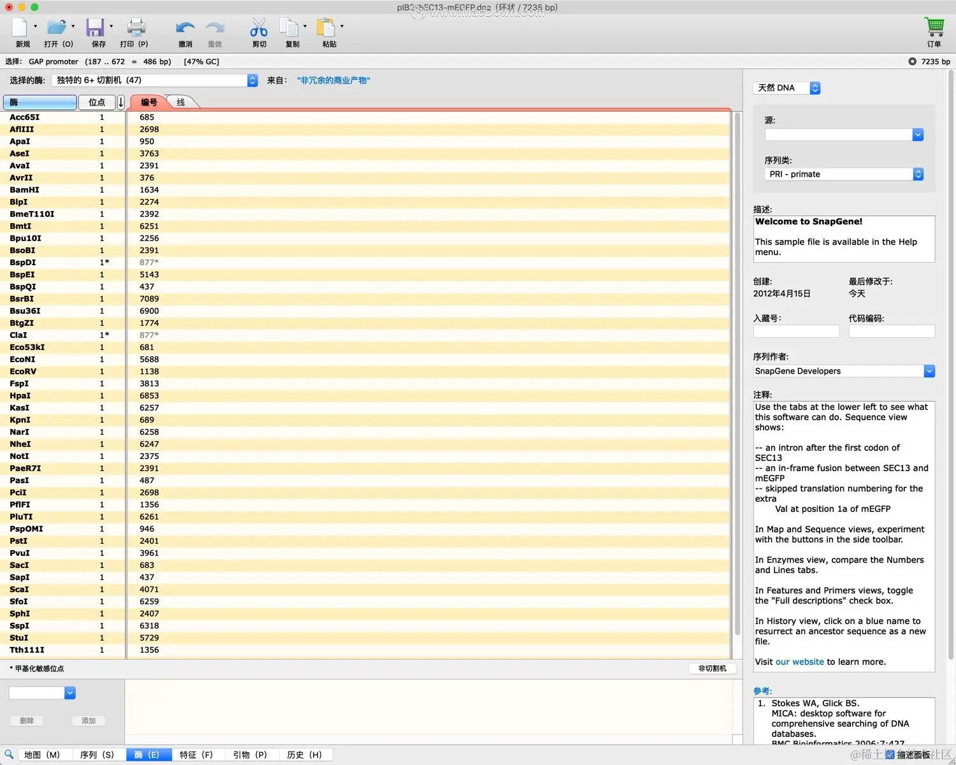
Task: Open the 天然 DNA dropdown
Action: pos(786,88)
